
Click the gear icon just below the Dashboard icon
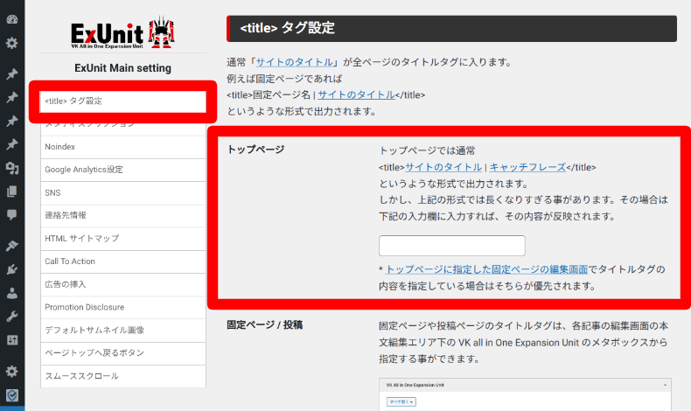coord(12,43)
